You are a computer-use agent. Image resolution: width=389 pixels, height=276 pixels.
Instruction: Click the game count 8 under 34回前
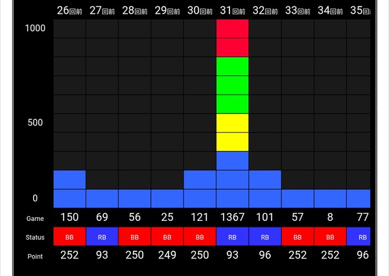coord(330,217)
